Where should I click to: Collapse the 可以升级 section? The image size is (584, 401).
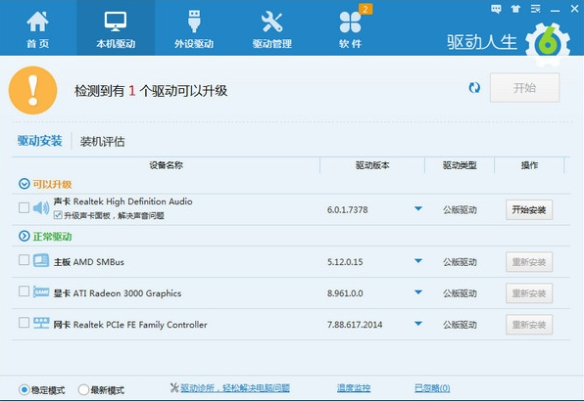[x=24, y=184]
